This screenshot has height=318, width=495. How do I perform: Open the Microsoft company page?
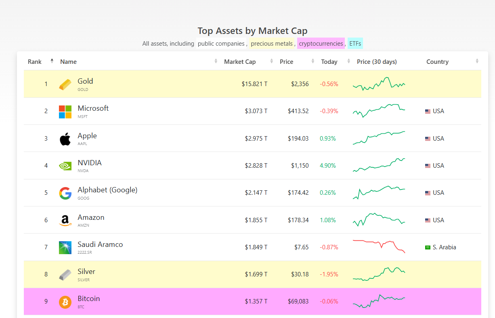pos(93,108)
